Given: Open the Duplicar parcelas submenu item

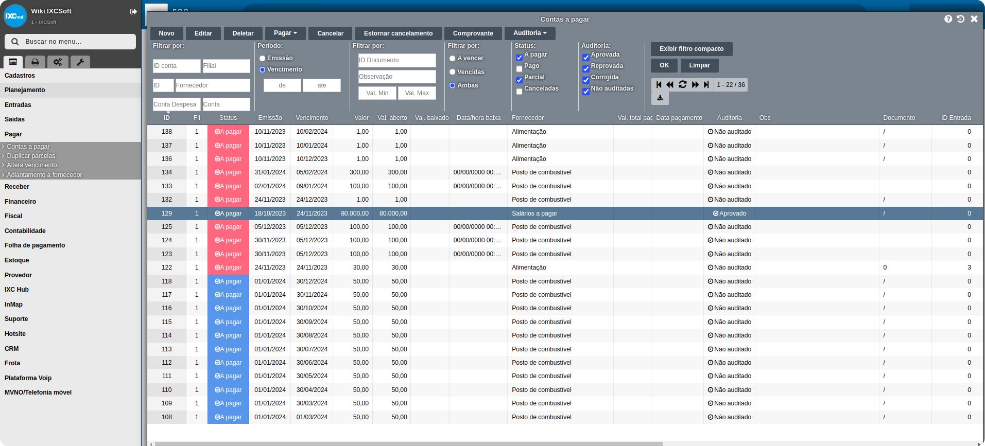Looking at the screenshot, I should (x=31, y=156).
